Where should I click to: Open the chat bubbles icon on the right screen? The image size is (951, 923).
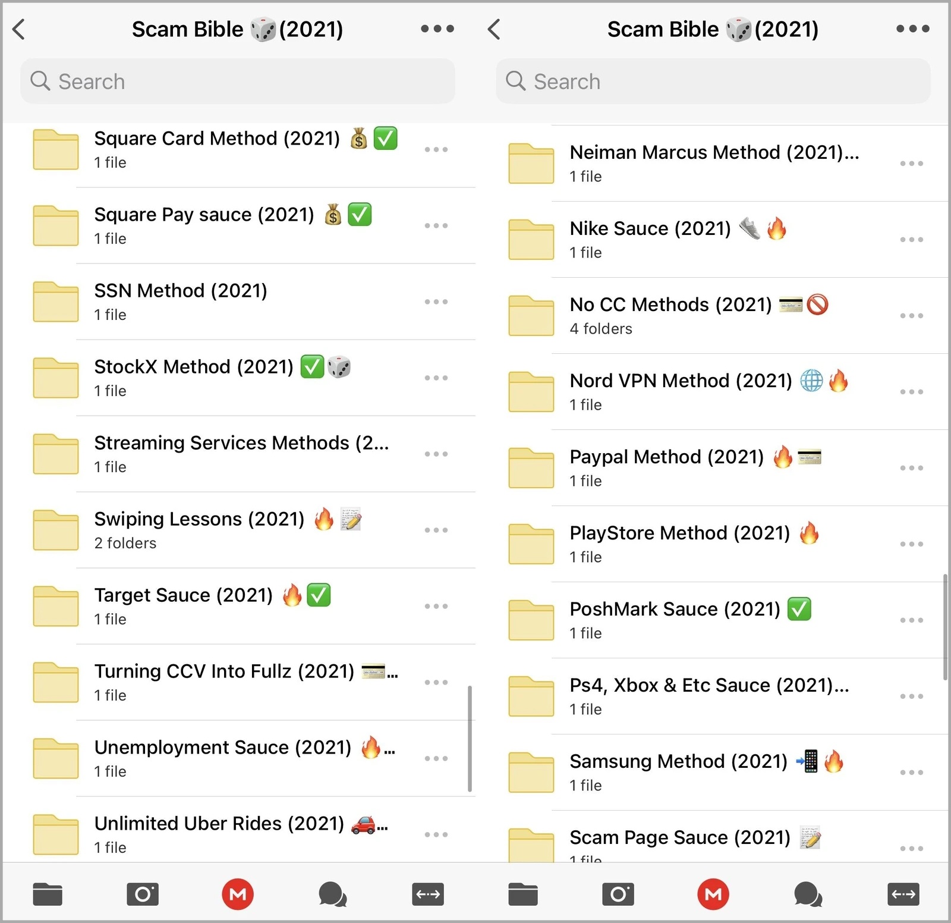(808, 894)
